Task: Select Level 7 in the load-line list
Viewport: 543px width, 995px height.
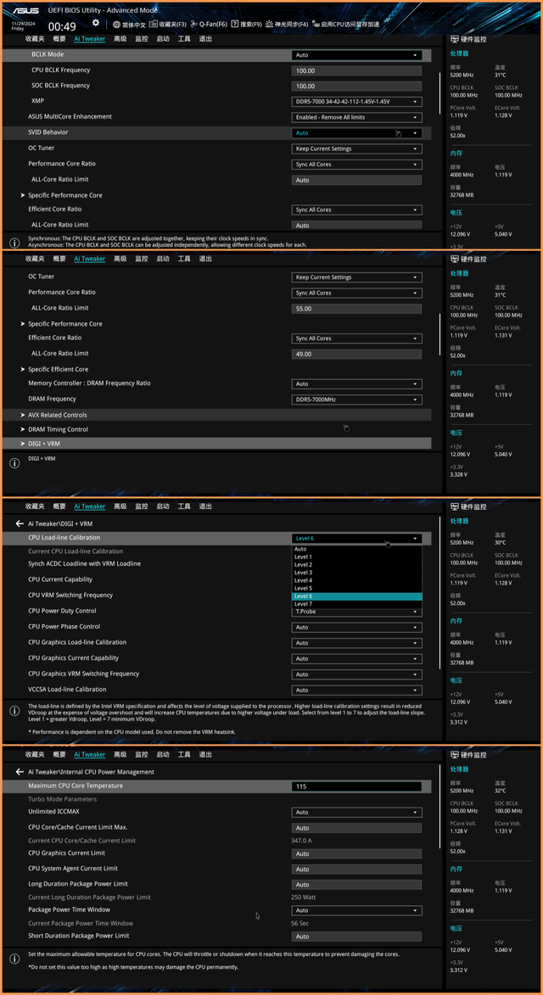Action: point(356,604)
